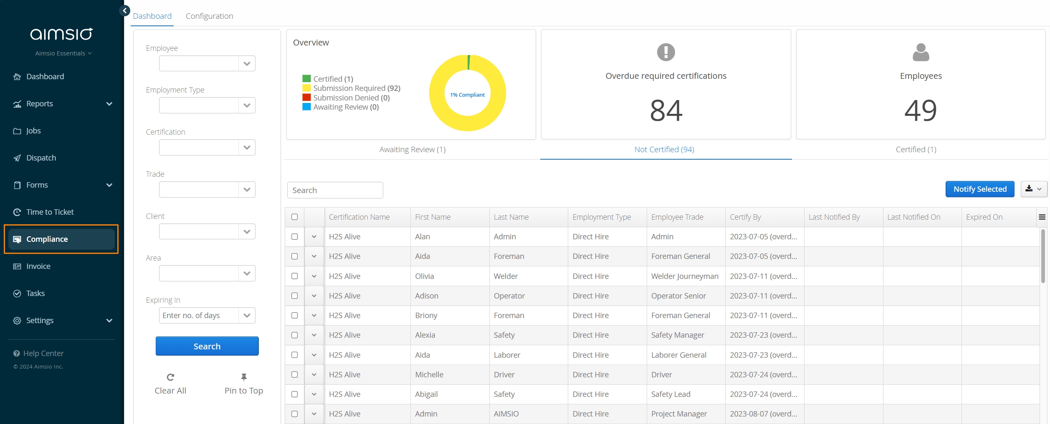
Task: Sort by the Certify By column header
Action: tap(745, 217)
